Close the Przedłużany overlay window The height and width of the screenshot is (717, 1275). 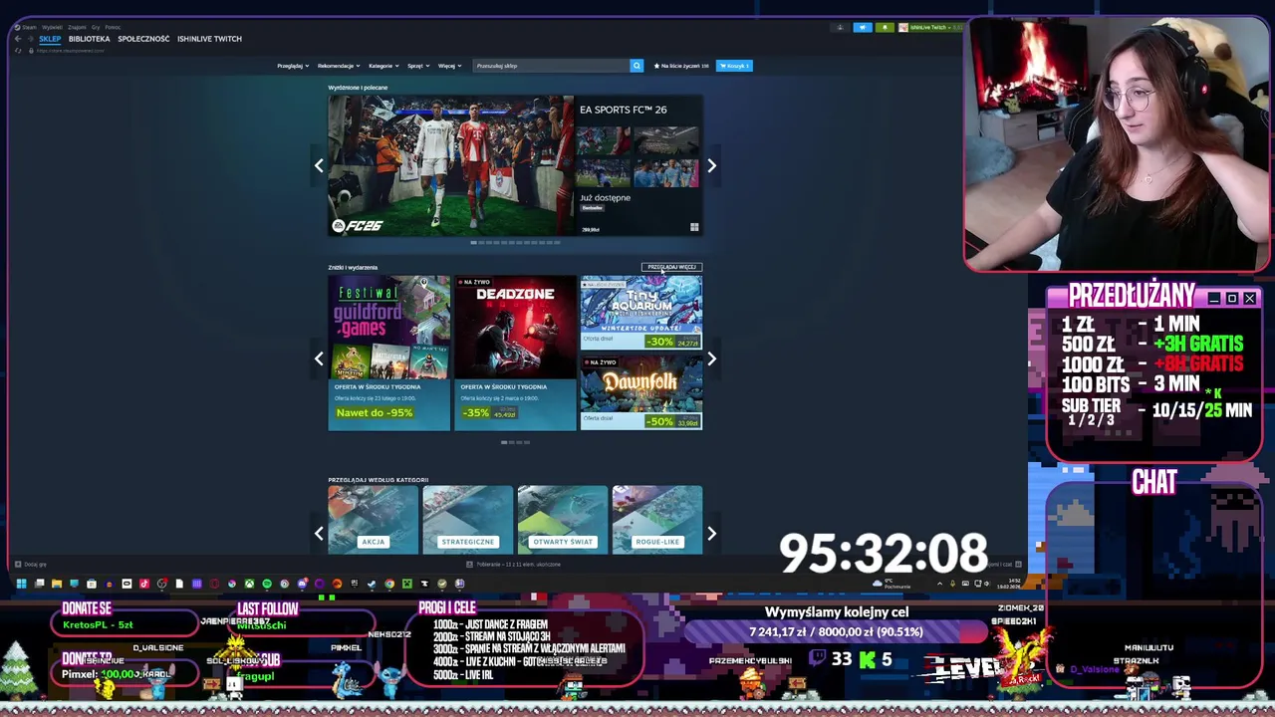1249,299
